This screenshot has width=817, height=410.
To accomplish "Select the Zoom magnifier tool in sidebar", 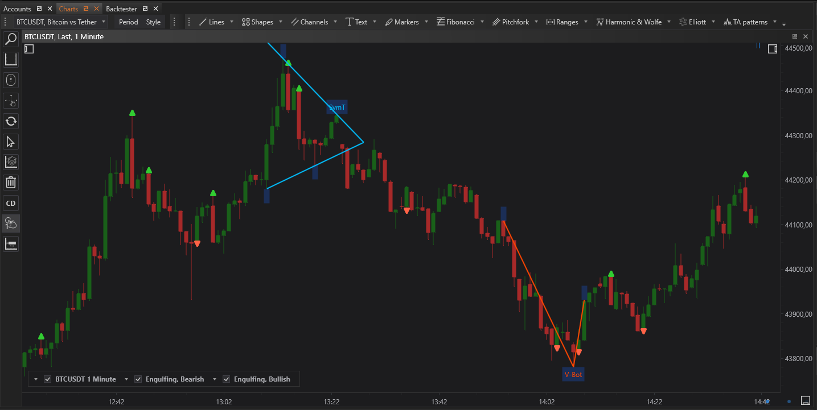I will coord(10,39).
